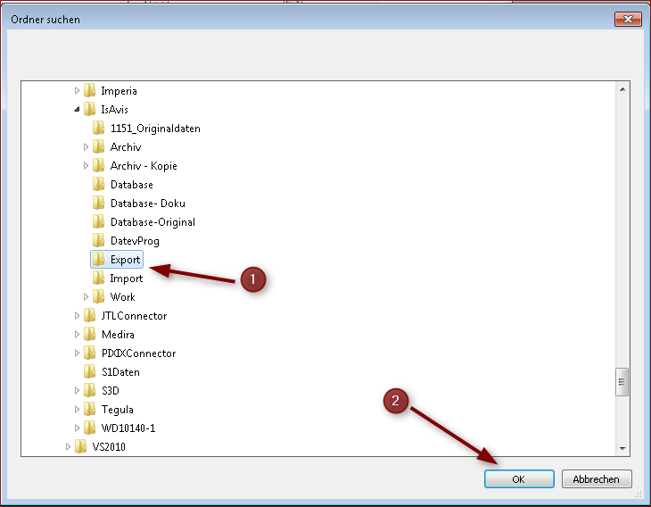The image size is (651, 507).
Task: Click the Database folder icon
Action: click(99, 185)
